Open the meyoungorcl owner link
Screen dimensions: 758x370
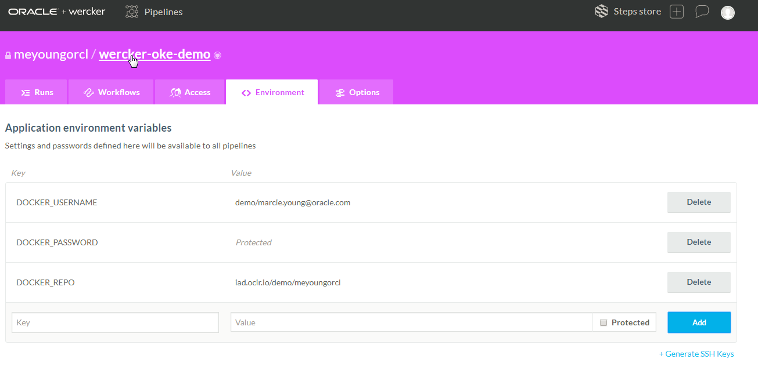51,55
